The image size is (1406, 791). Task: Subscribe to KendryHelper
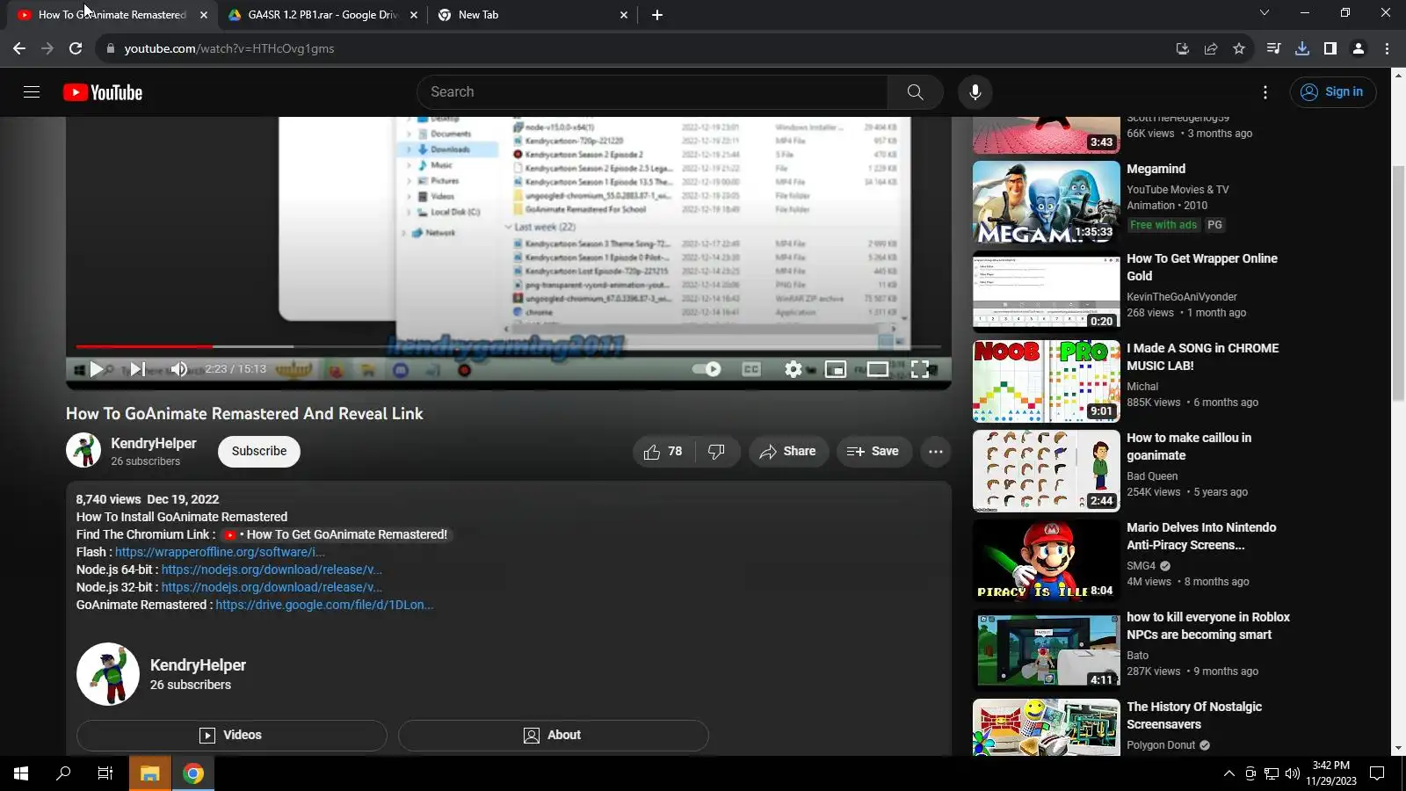[x=259, y=452]
